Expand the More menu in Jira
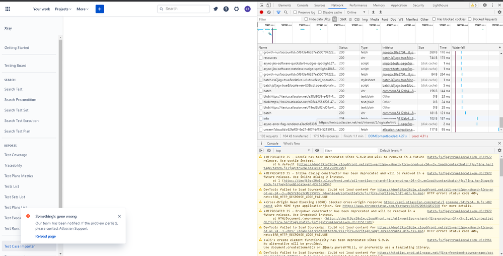The width and height of the screenshot is (503, 256). coord(83,9)
